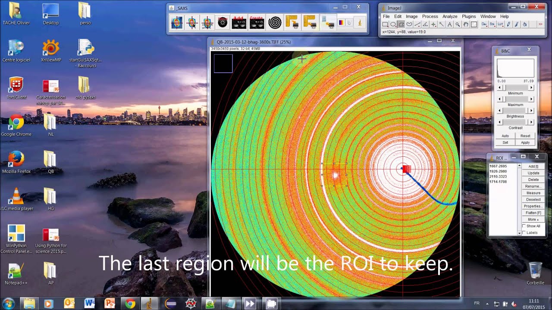Select the Flood fill tool in ImageJ
The height and width of the screenshot is (310, 552).
525,25
